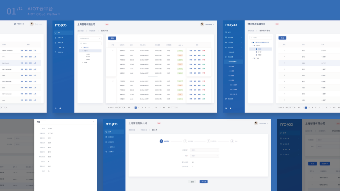This screenshot has height=191, width=340.
Task: Click step 1 circle in wizard
Action: [161, 141]
